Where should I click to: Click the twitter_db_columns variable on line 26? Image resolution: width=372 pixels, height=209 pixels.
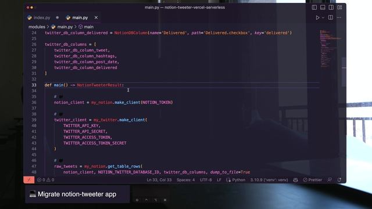[x=66, y=44]
